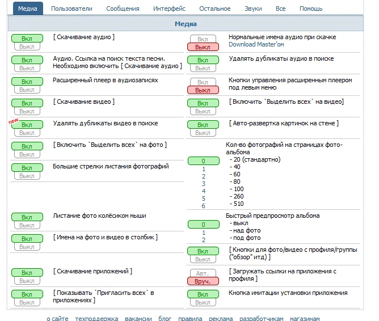Pick option 2 for Быстрый предпросмотр альбома
This screenshot has height=321, width=379.
(203, 240)
